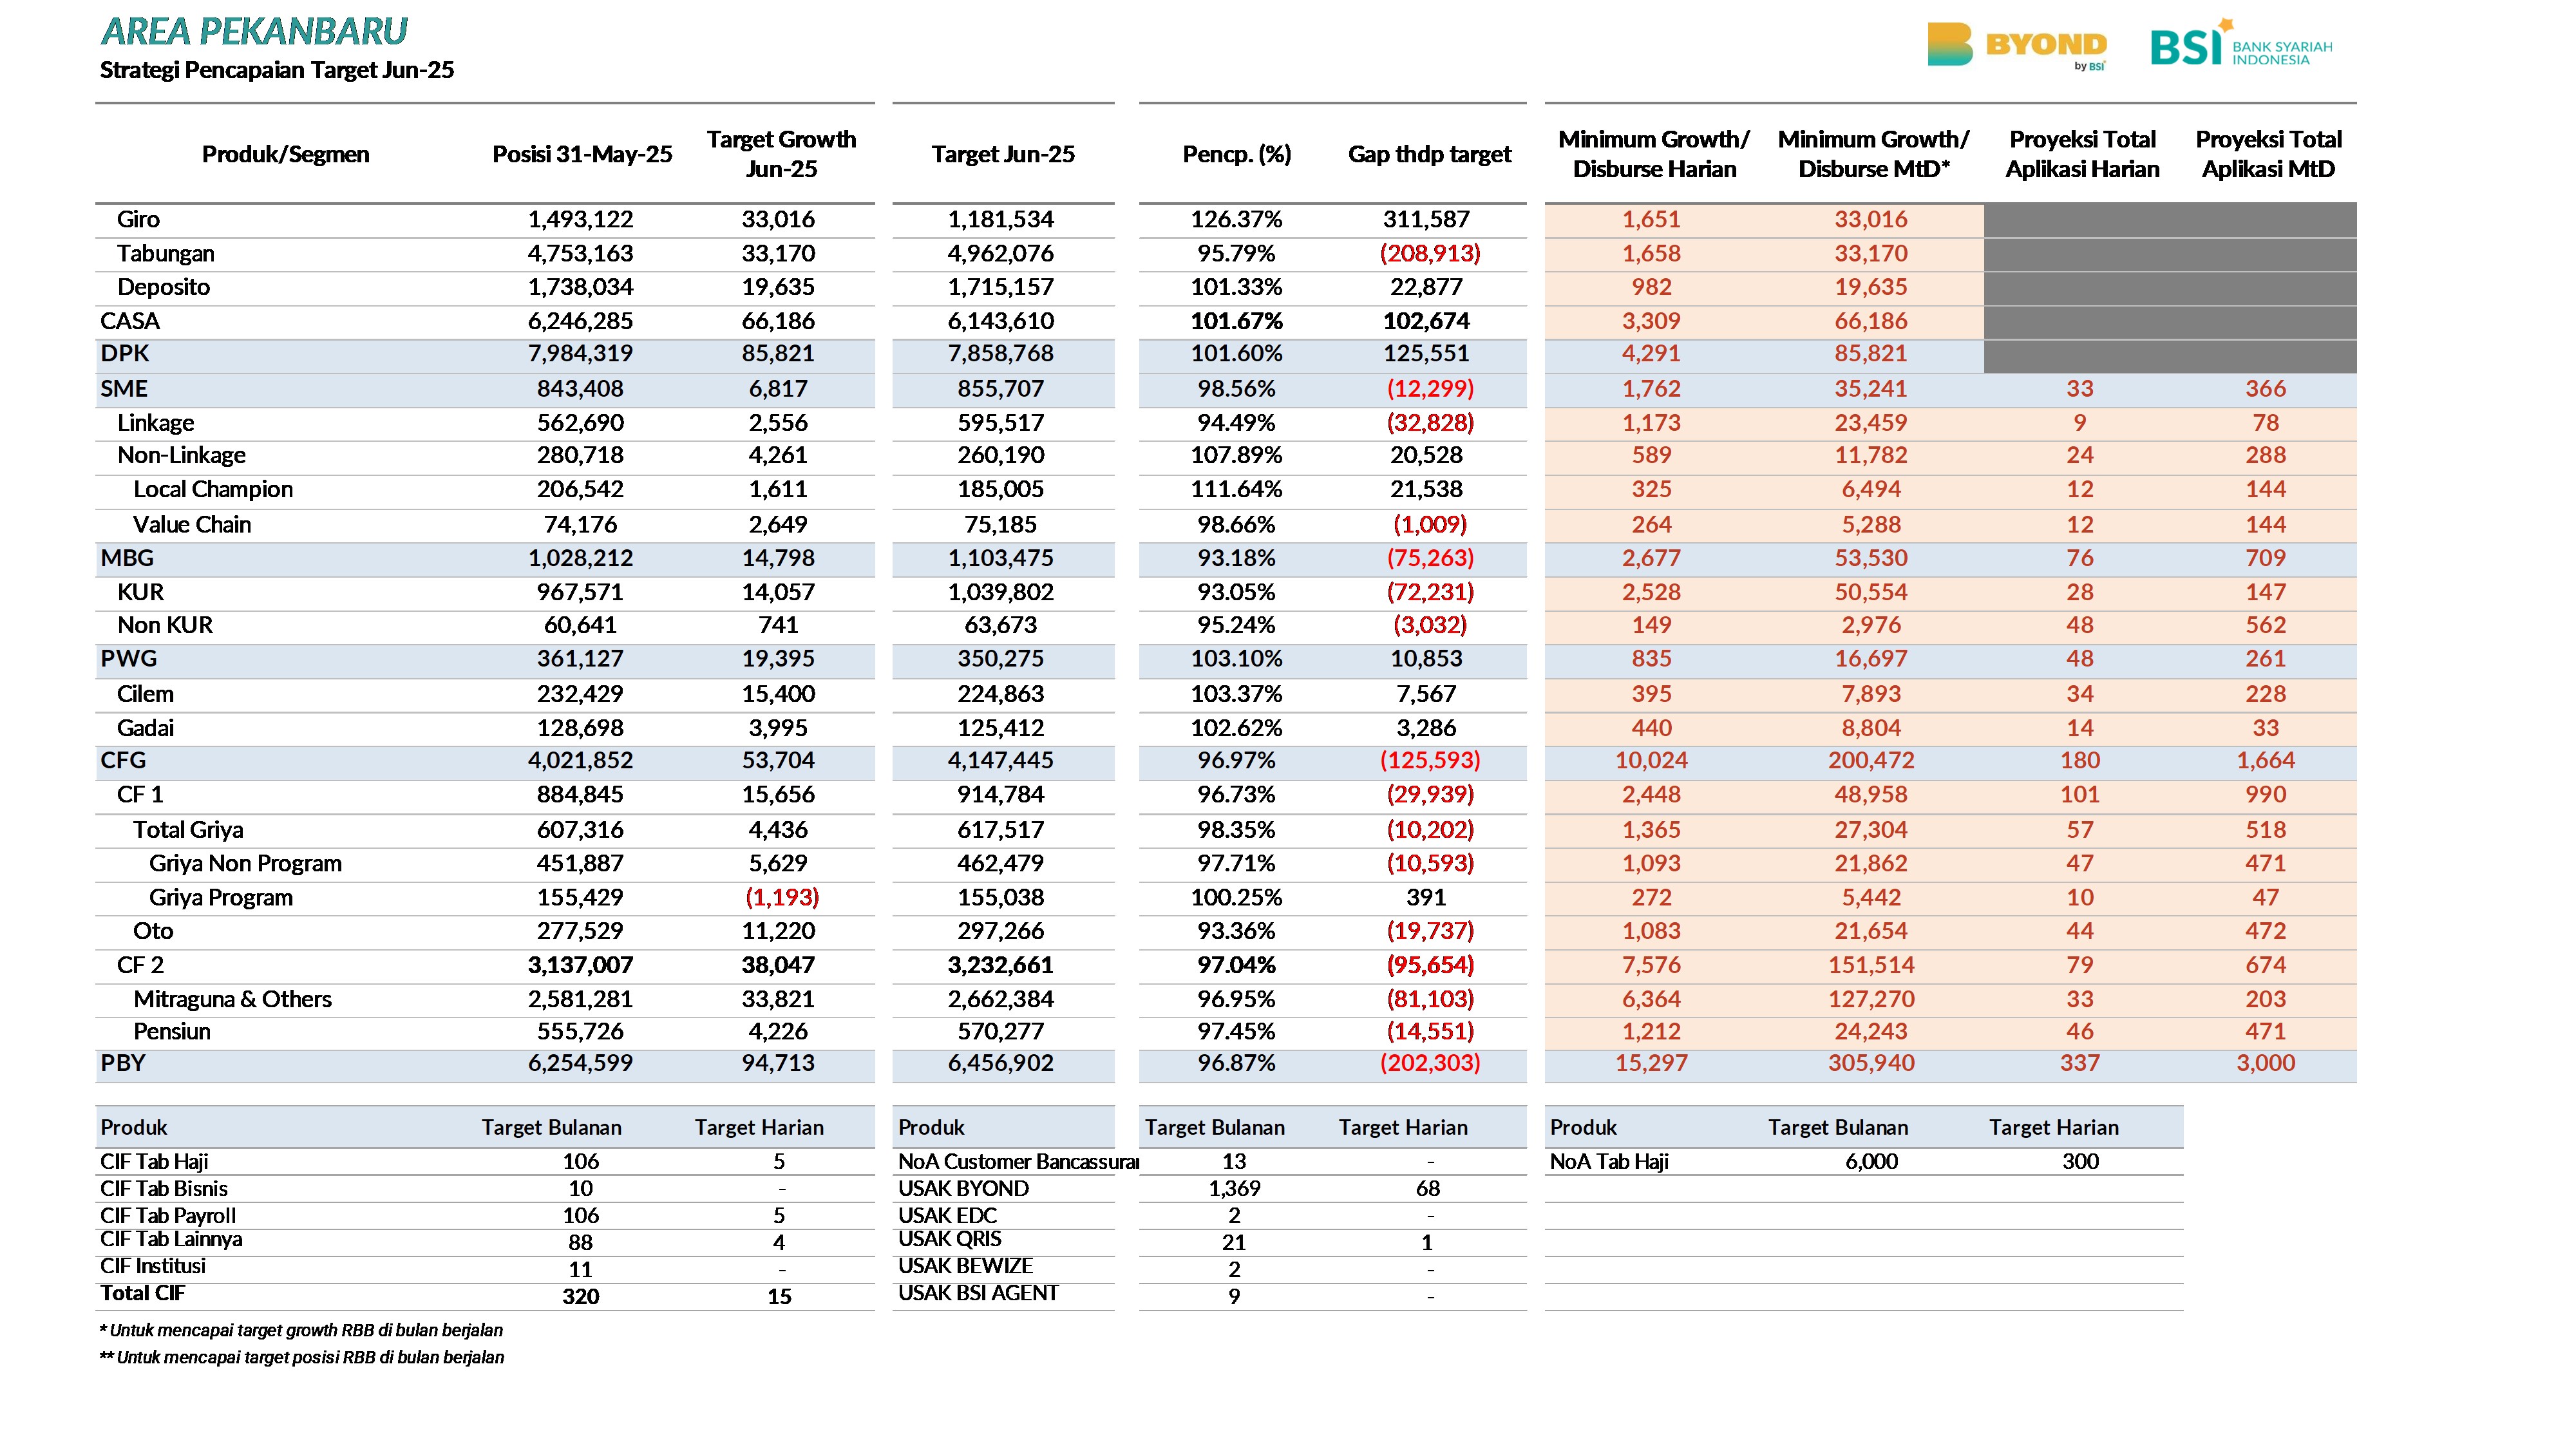2576x1449 pixels.
Task: Select the Local Champion row label
Action: coord(213,489)
